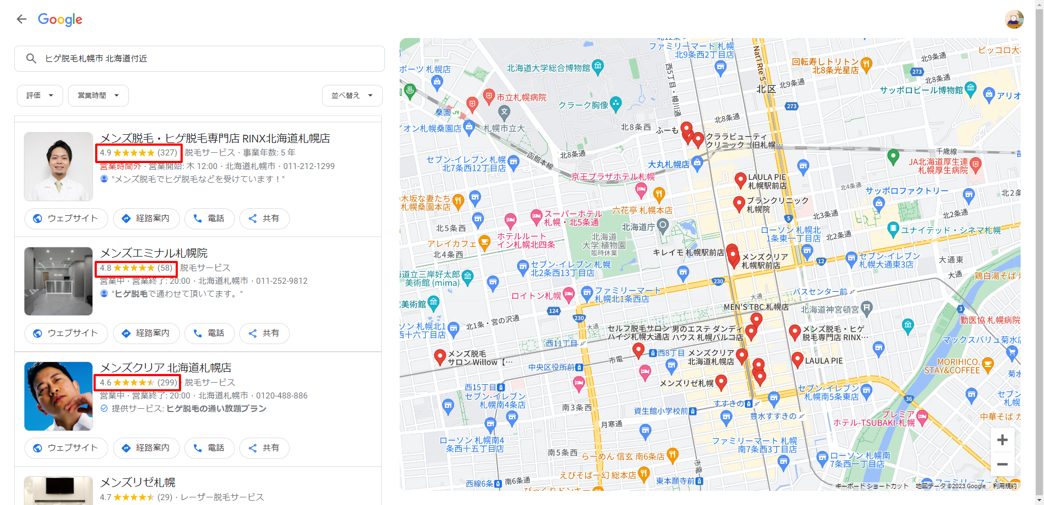This screenshot has height=505, width=1044.
Task: Share the メンズエミナル札幌院 listing
Action: tap(264, 333)
